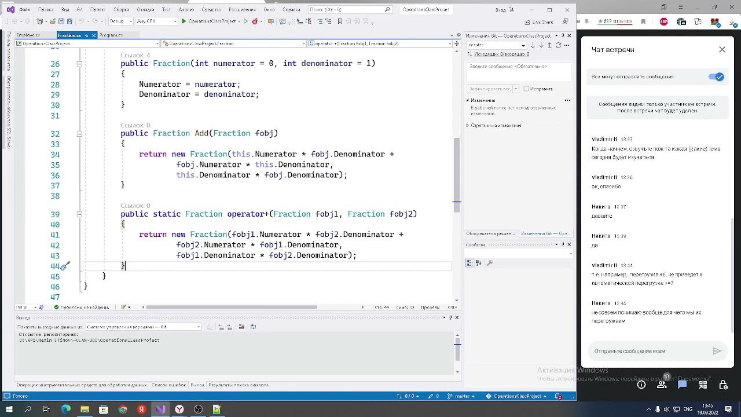The height and width of the screenshot is (417, 741).
Task: Click the editor horizontal scrollbar
Action: [x=232, y=307]
